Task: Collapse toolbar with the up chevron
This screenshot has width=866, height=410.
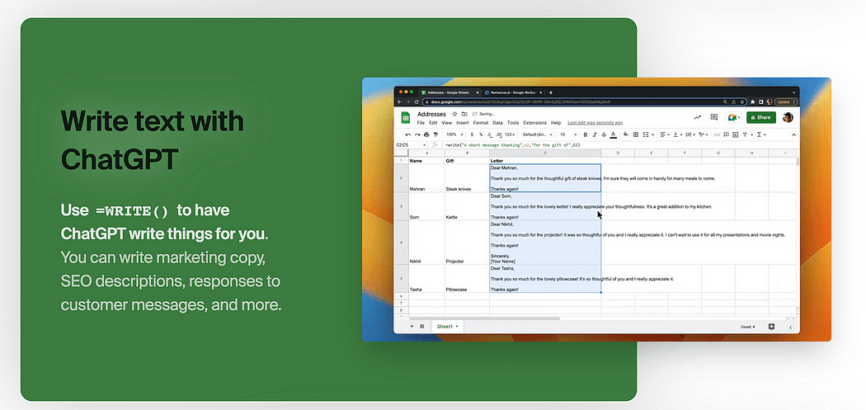Action: [x=793, y=134]
